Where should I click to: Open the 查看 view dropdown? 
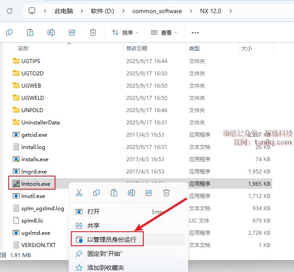coord(164,33)
